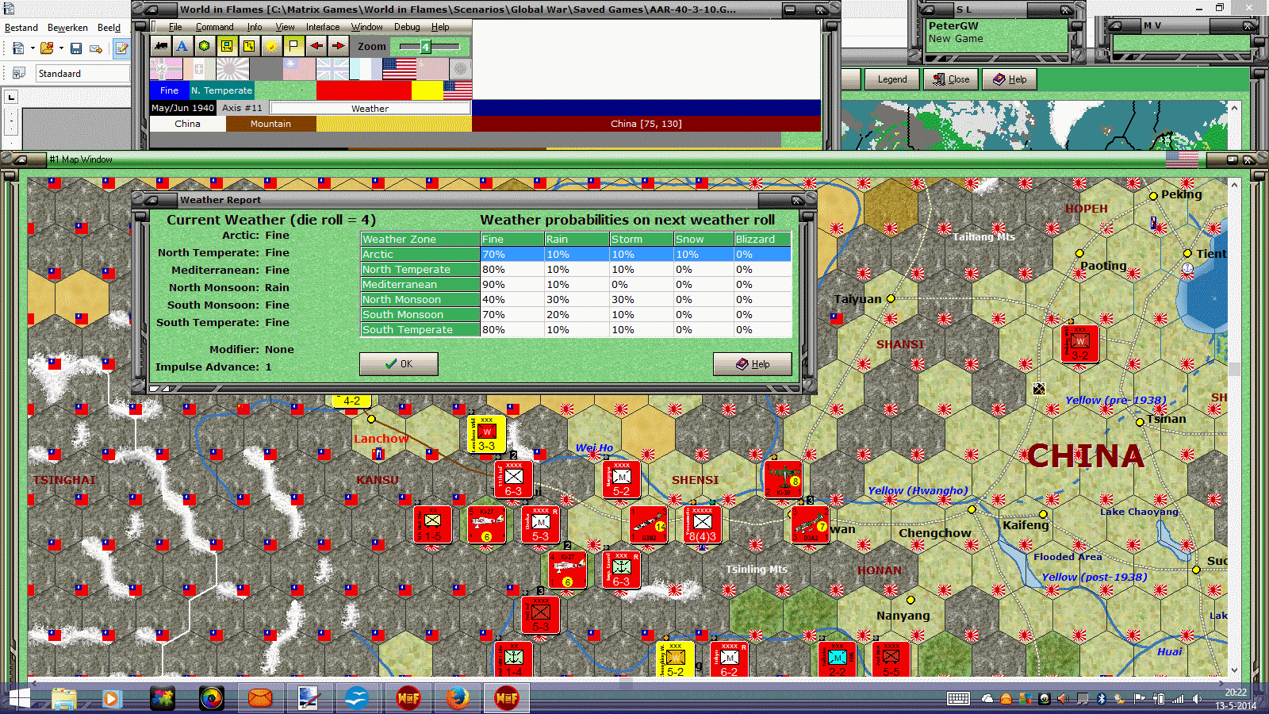Viewport: 1269px width, 714px height.
Task: Click the sun weather toolbar icon
Action: (x=271, y=46)
